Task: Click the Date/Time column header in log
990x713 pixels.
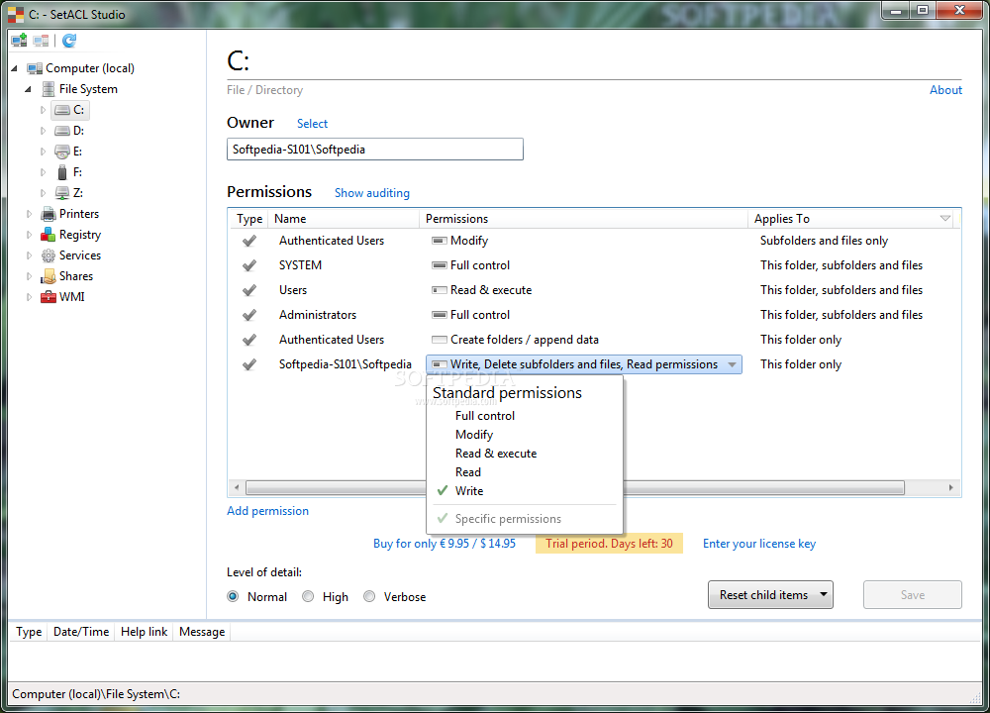Action: pyautogui.click(x=81, y=632)
